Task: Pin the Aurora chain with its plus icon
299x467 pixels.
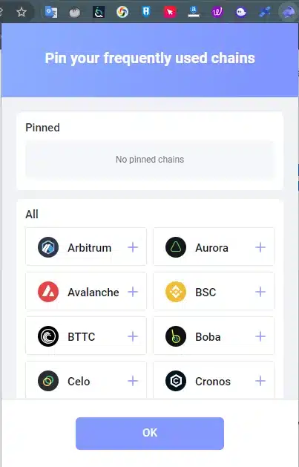Action: pos(260,247)
